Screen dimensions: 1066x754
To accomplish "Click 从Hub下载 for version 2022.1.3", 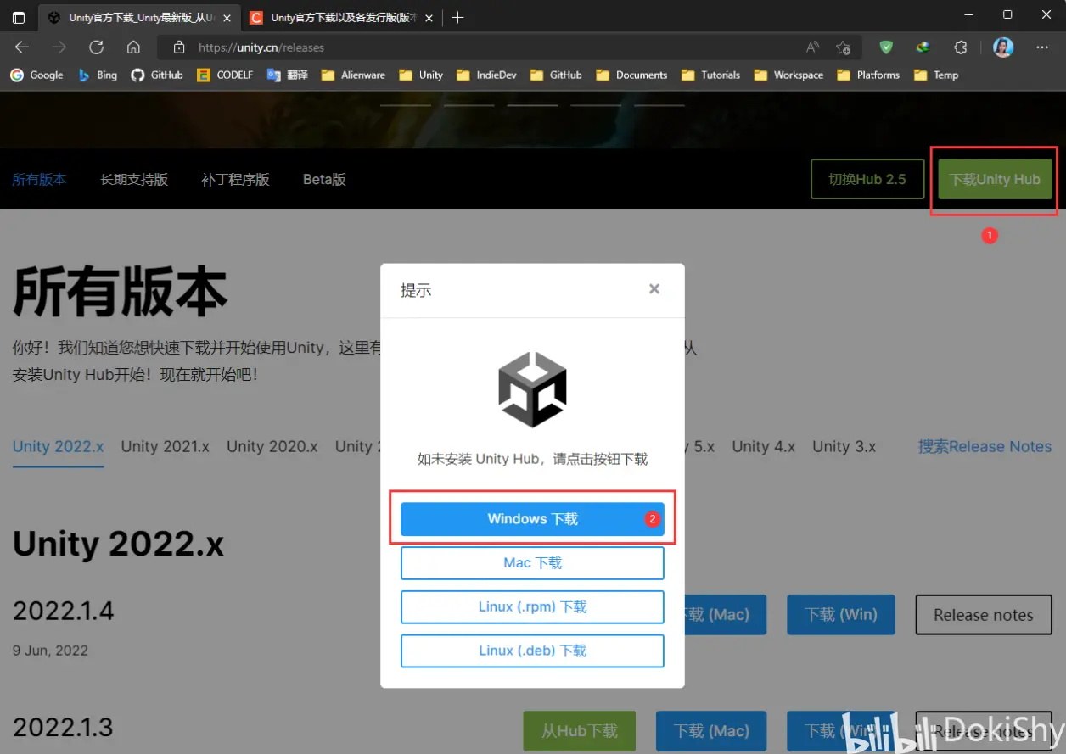I will (x=580, y=731).
